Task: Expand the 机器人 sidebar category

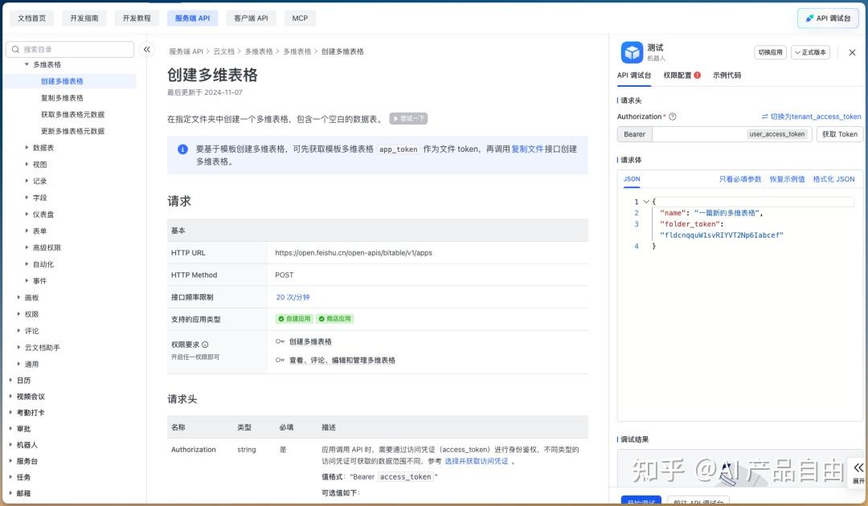Action: coord(10,445)
